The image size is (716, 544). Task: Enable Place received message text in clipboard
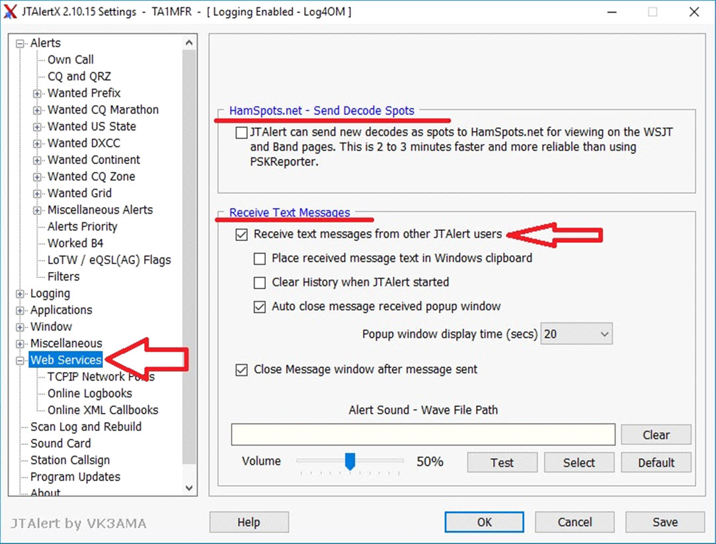[259, 259]
